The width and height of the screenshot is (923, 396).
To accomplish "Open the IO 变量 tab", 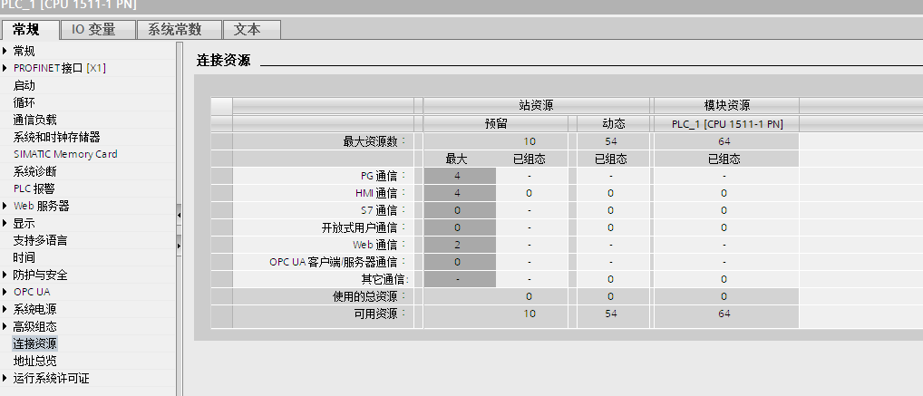I will 98,29.
